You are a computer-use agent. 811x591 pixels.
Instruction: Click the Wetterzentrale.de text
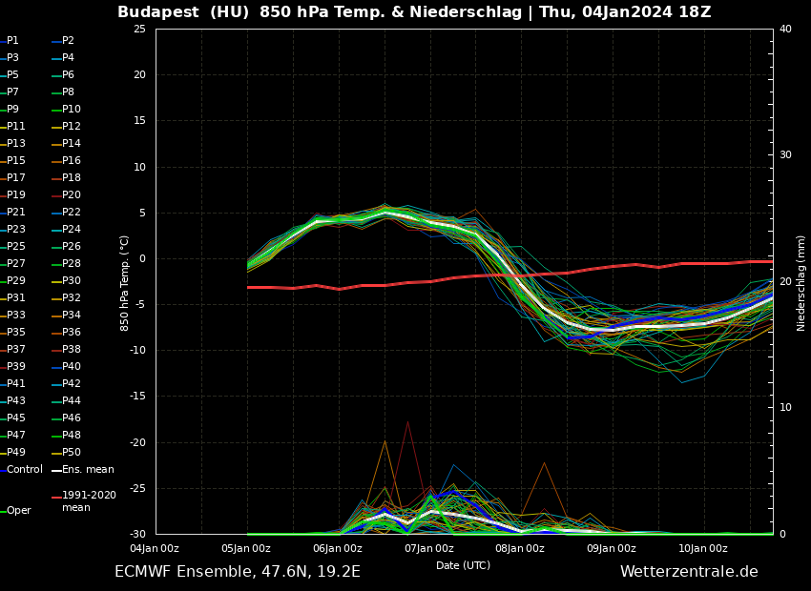(x=689, y=572)
